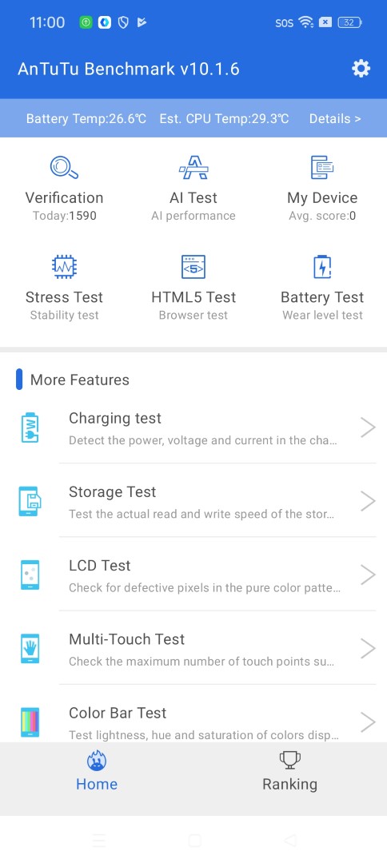This screenshot has height=863, width=387.
Task: Open the AI Test icon
Action: point(193,167)
